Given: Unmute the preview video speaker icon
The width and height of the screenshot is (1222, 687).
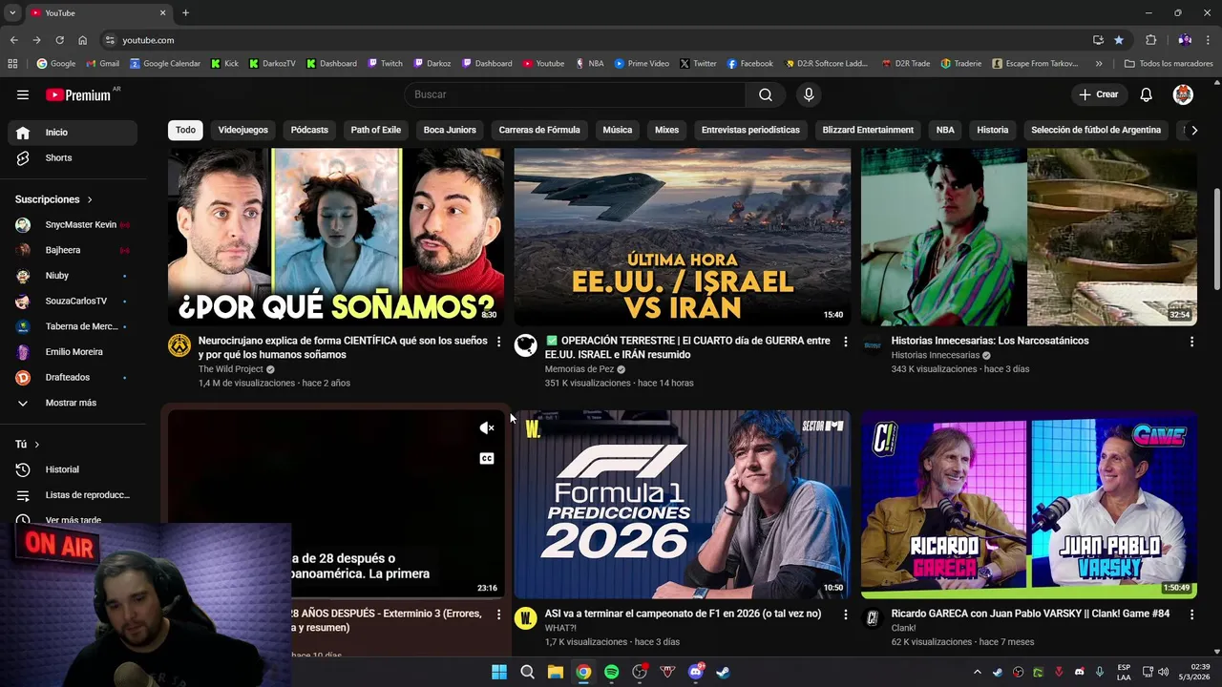Looking at the screenshot, I should point(487,428).
